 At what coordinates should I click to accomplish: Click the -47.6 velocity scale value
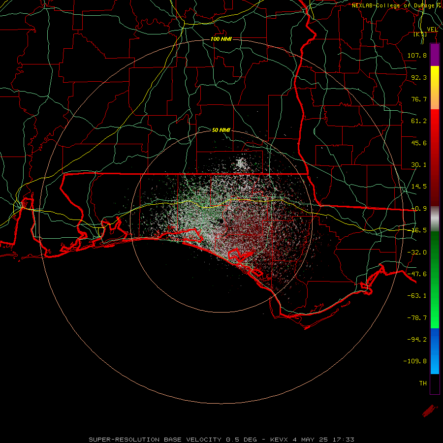(417, 274)
